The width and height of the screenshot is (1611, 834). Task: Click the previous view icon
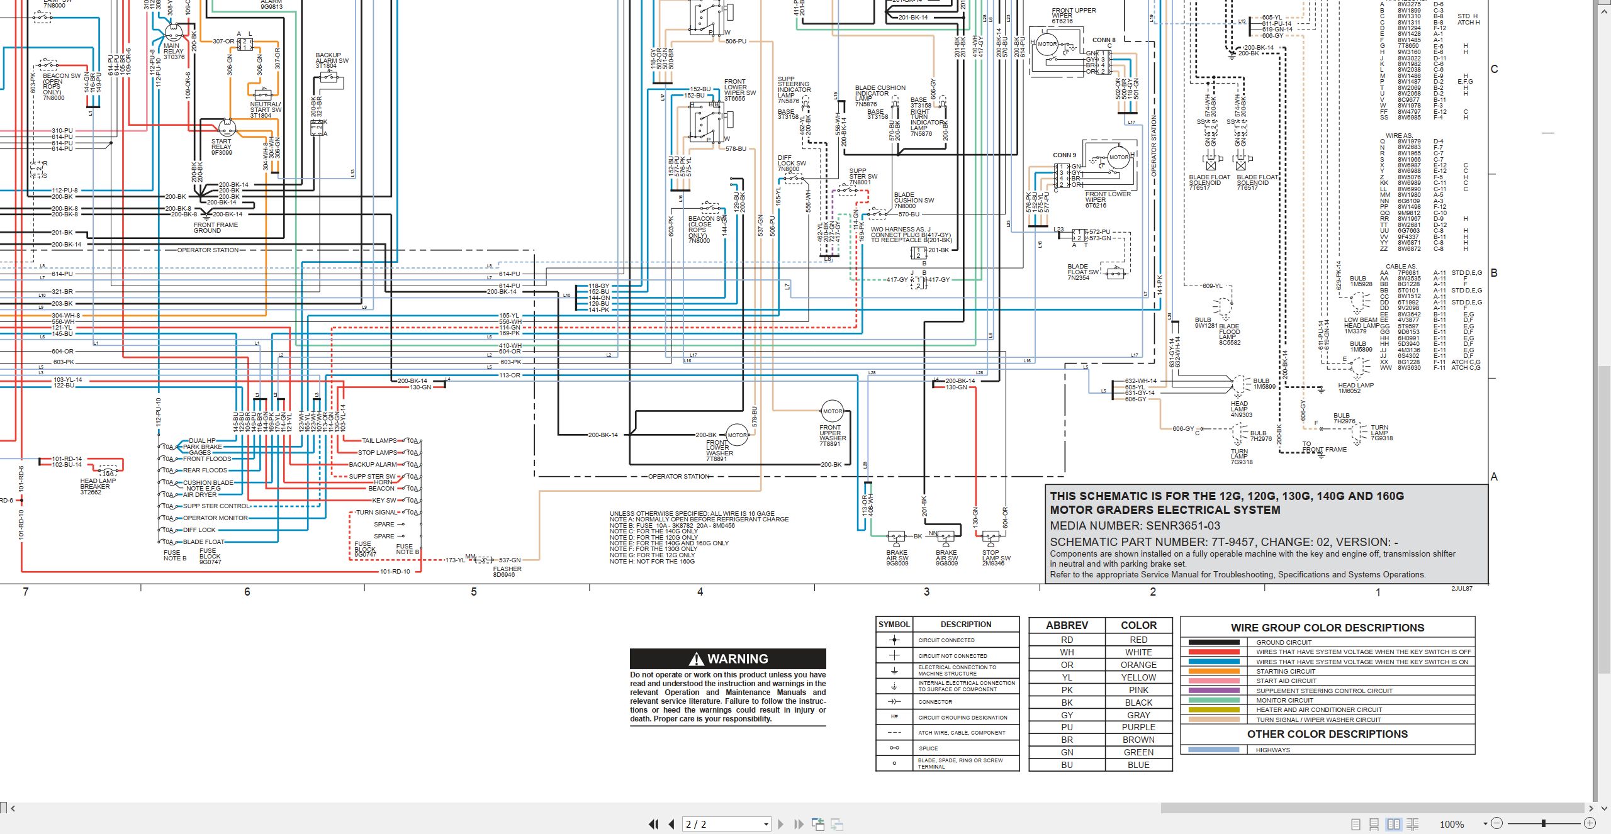[x=818, y=824]
